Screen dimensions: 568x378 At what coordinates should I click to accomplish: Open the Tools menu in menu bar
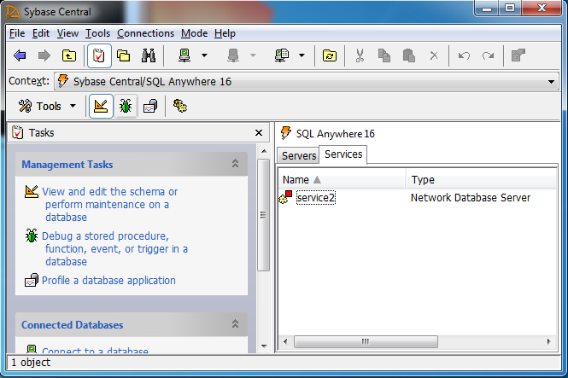[x=97, y=33]
